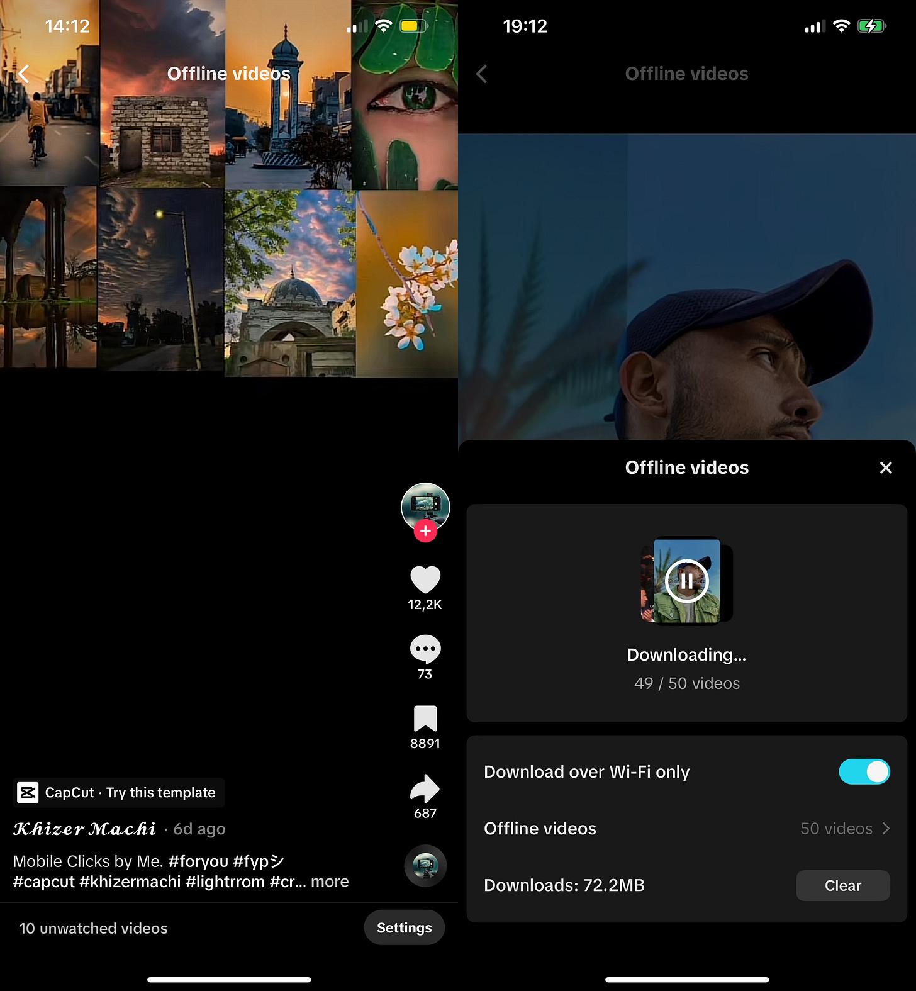Tap the dimmed video of man in cap

coord(687,286)
